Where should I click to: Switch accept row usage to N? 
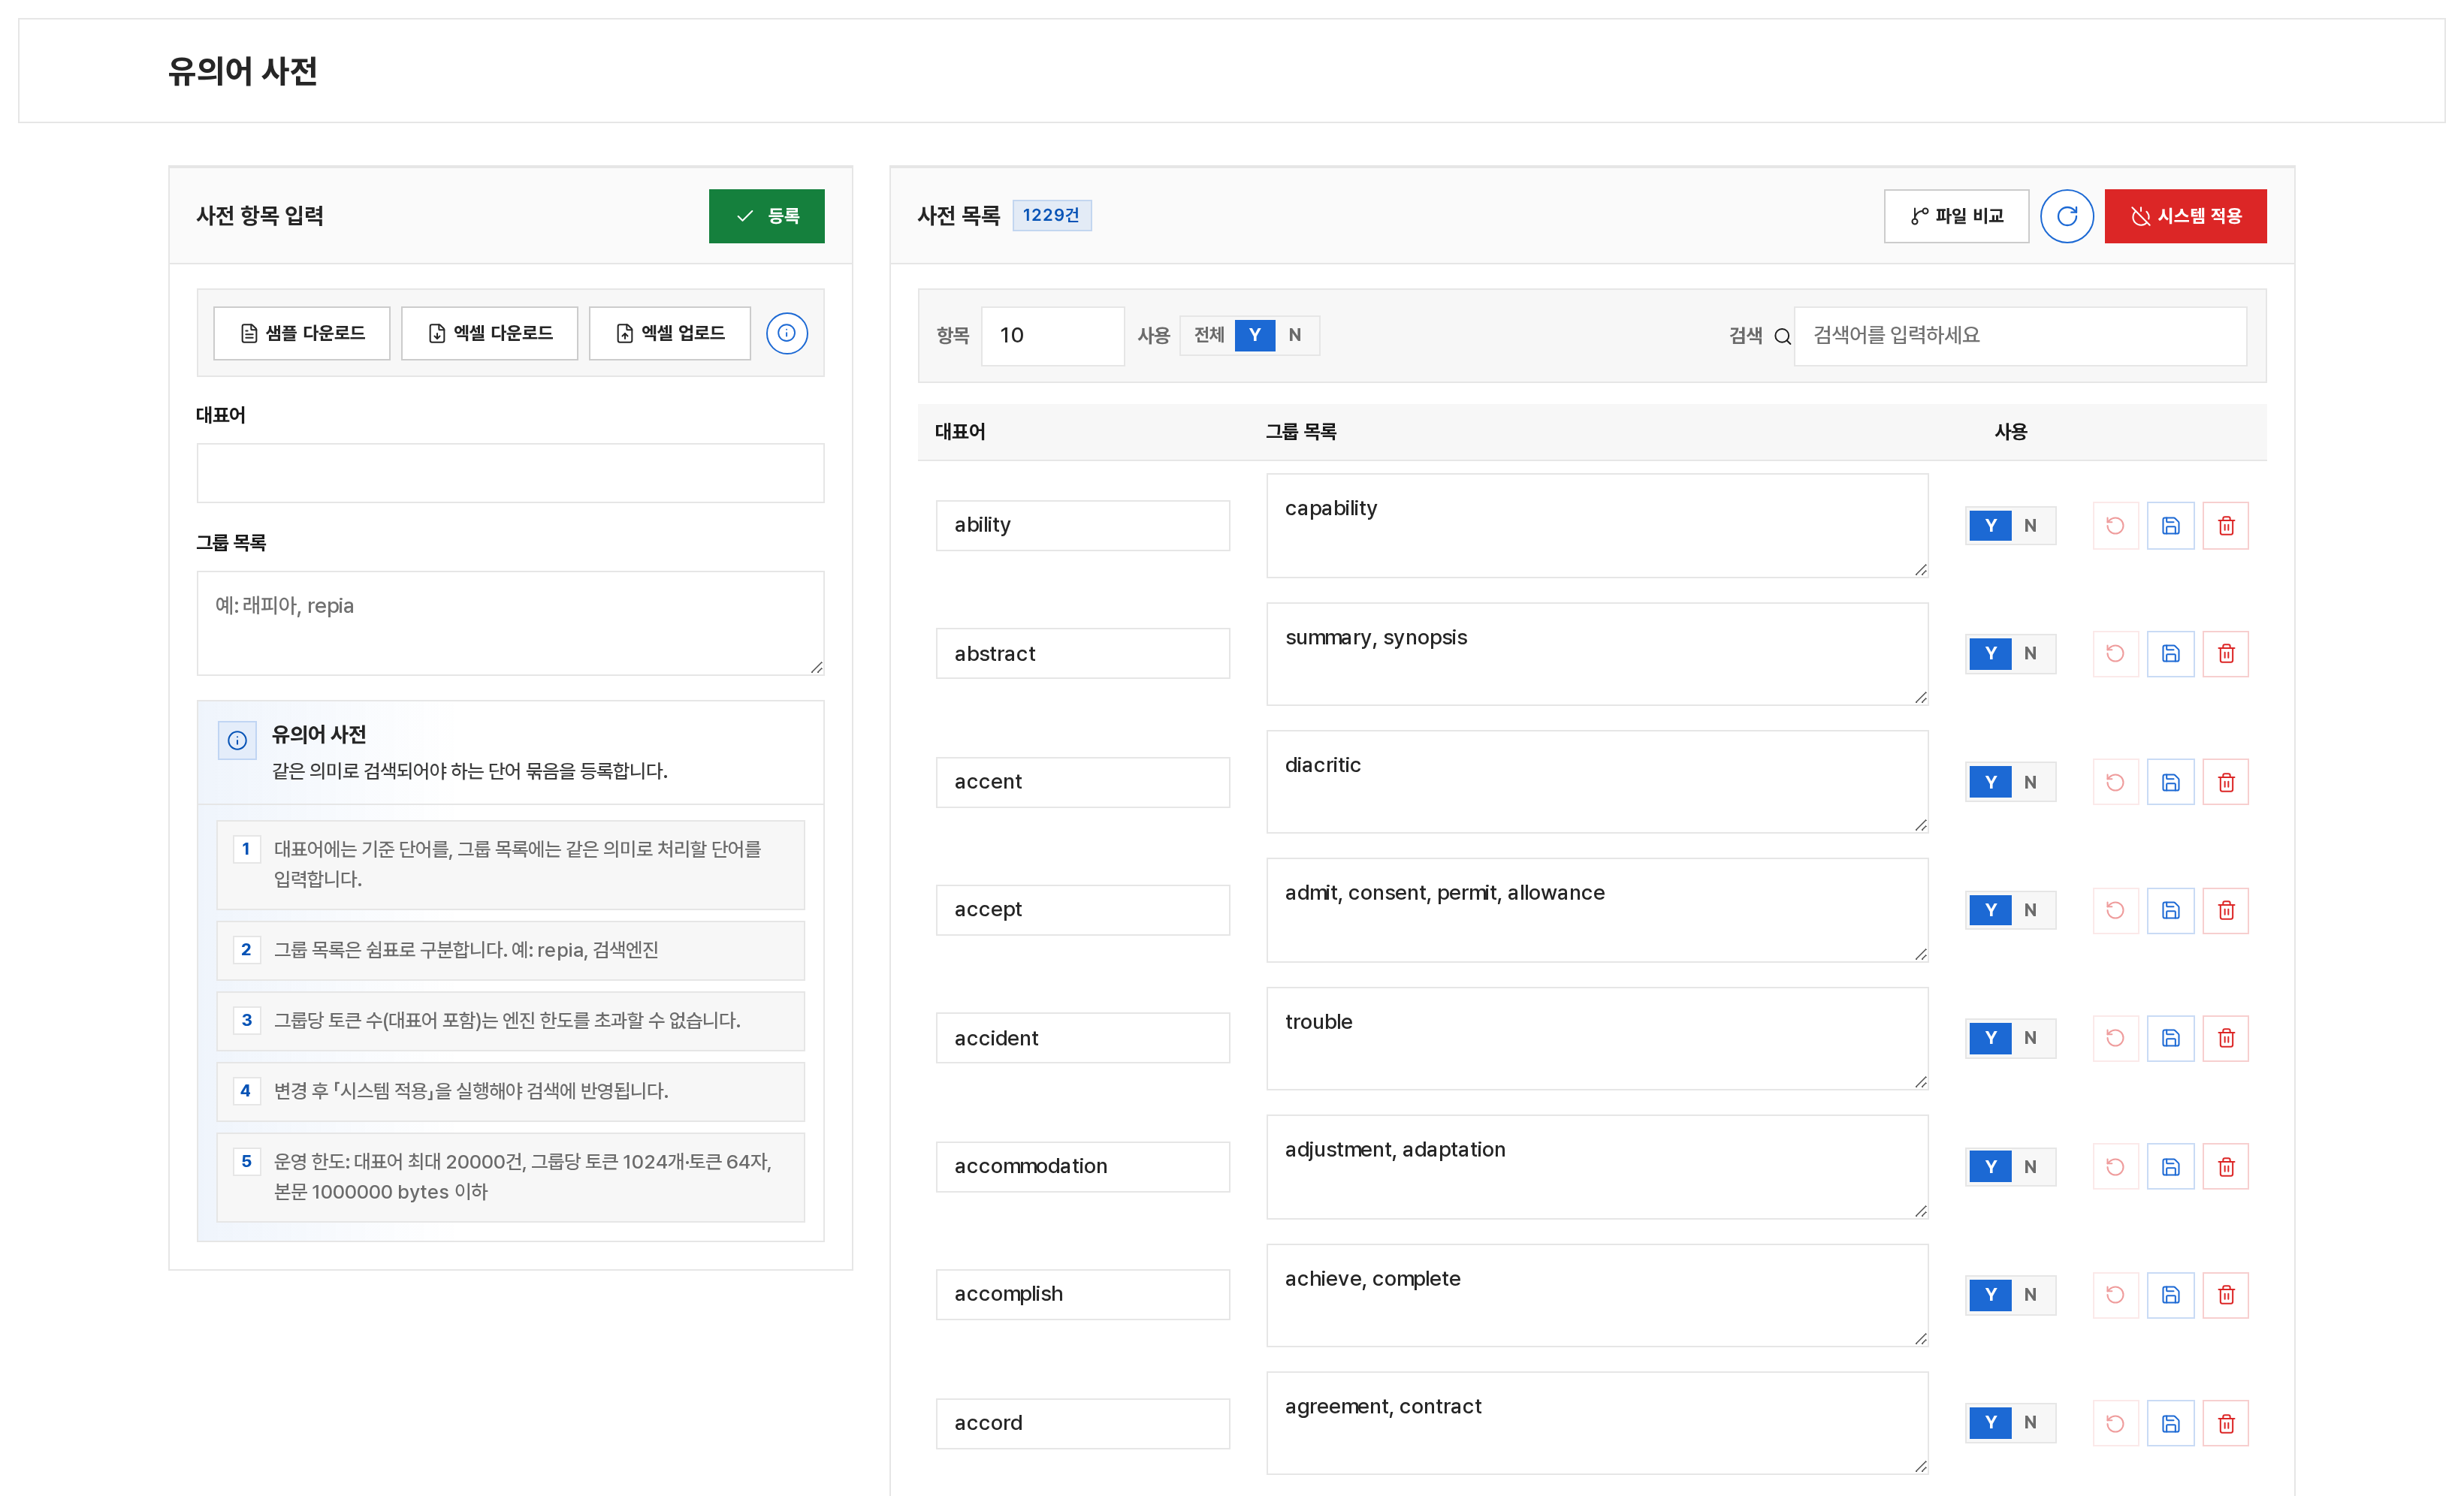[x=2030, y=910]
